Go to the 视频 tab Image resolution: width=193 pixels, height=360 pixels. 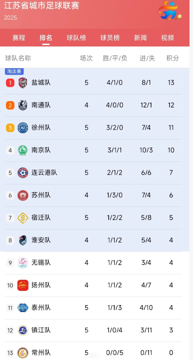tap(168, 38)
